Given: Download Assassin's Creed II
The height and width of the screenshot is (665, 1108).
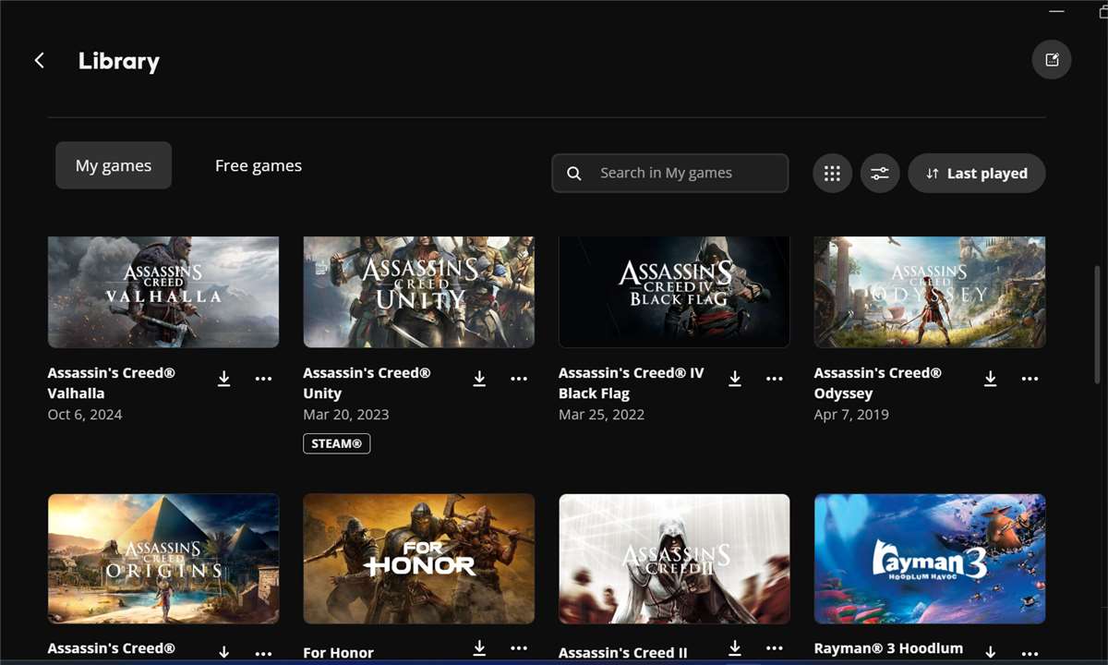Looking at the screenshot, I should point(735,648).
